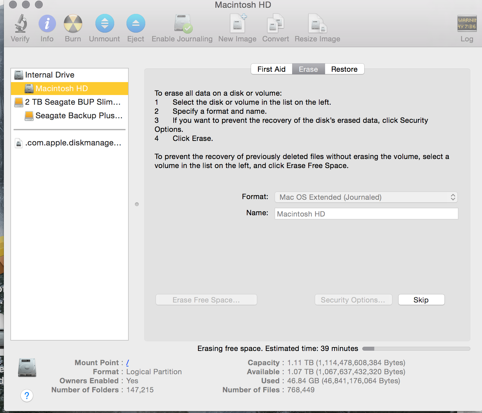Select Macintosh HD volume in sidebar
Screen dimensions: 482x413
click(70, 89)
